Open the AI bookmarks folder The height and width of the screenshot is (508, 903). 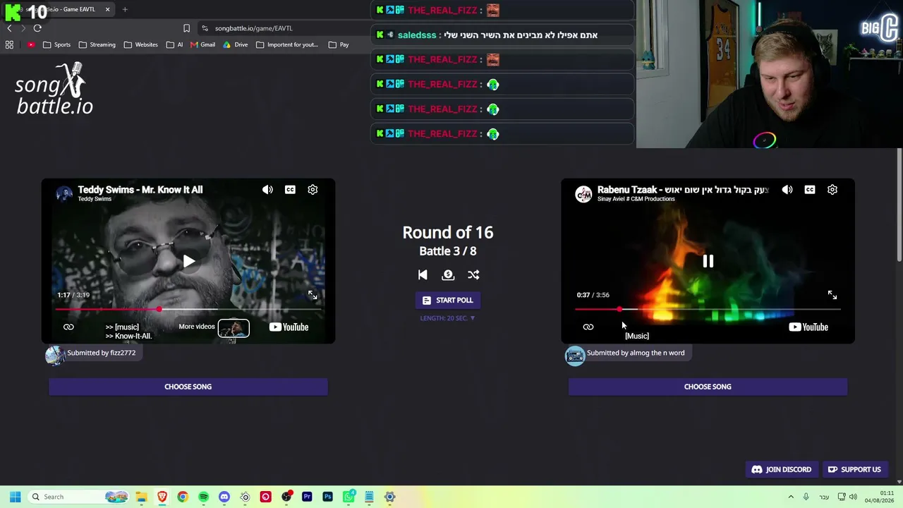pyautogui.click(x=174, y=44)
